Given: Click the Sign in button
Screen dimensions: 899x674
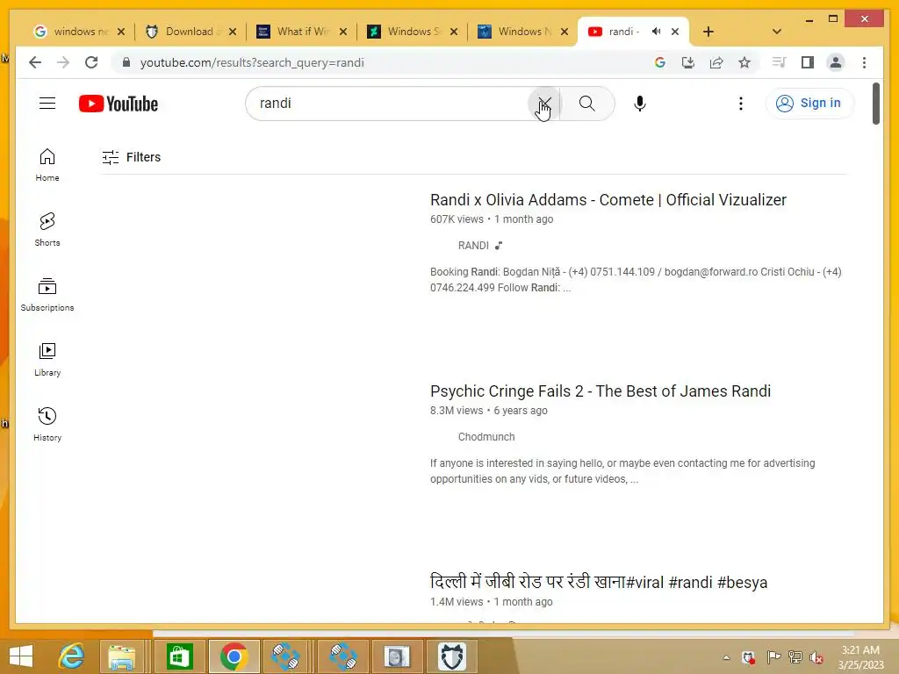Looking at the screenshot, I should [809, 104].
